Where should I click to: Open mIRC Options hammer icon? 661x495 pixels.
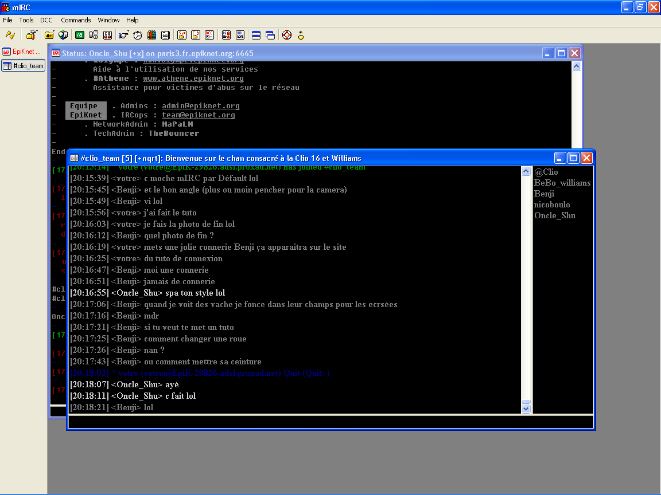[31, 36]
